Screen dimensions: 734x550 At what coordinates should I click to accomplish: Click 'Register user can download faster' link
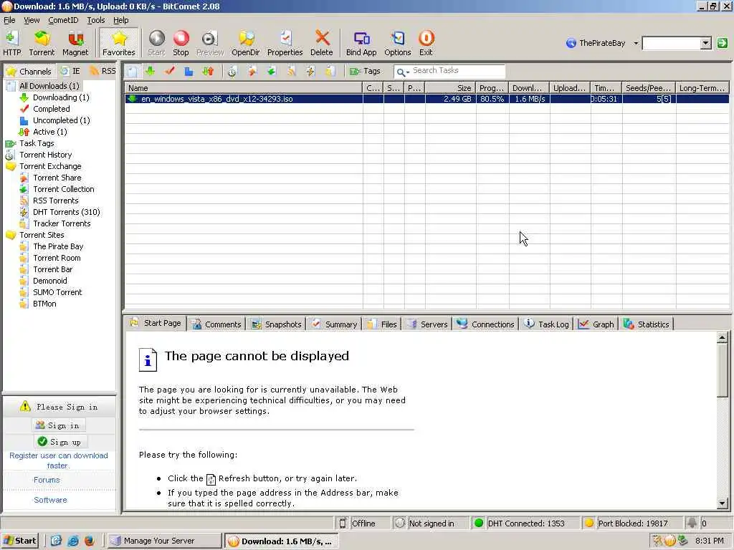click(x=59, y=460)
